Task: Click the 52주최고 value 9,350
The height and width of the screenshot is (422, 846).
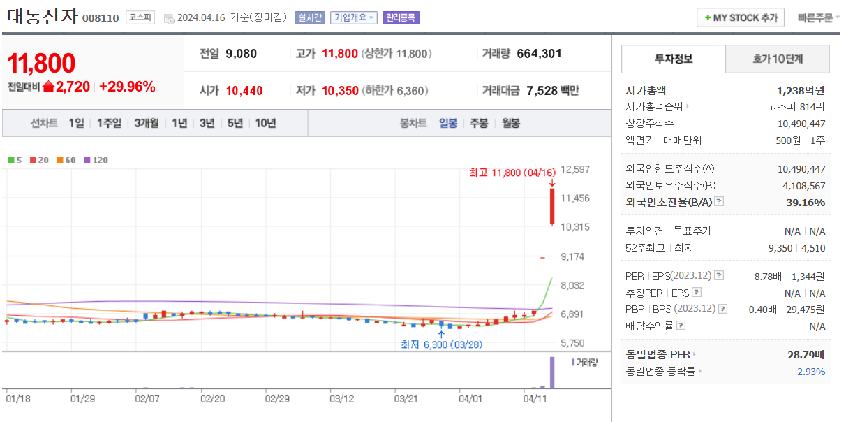Action: (x=780, y=247)
